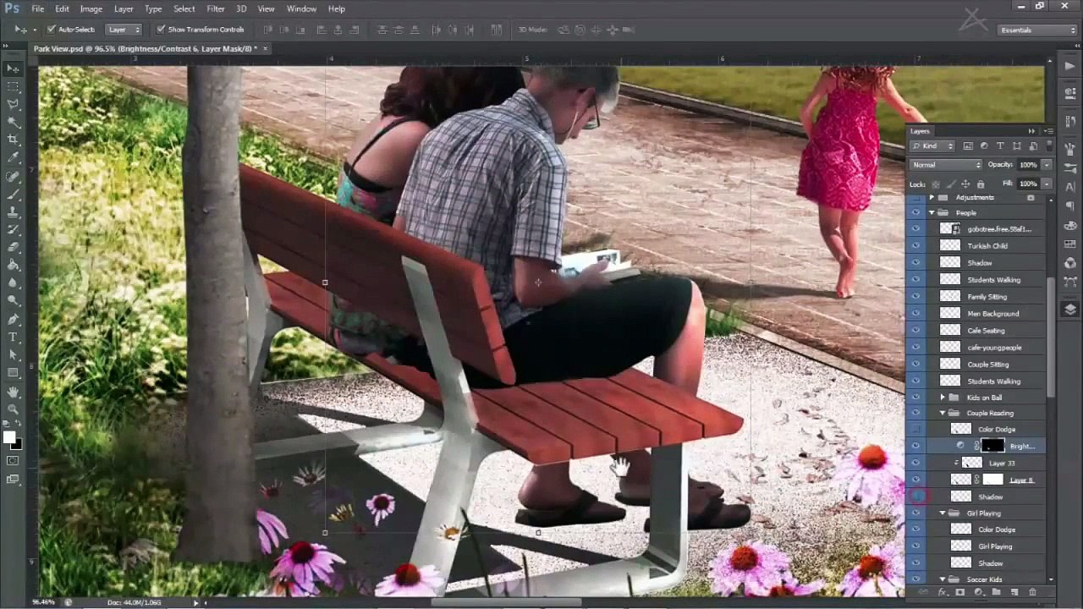The width and height of the screenshot is (1083, 609).
Task: Select the Zoom tool in toolbox
Action: (x=13, y=410)
